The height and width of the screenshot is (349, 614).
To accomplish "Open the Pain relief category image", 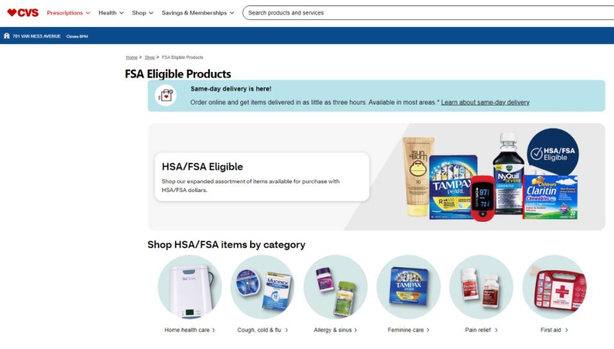I will click(x=481, y=287).
